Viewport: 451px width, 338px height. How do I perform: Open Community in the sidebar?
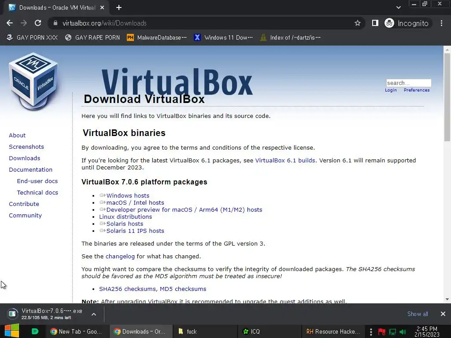pos(25,216)
